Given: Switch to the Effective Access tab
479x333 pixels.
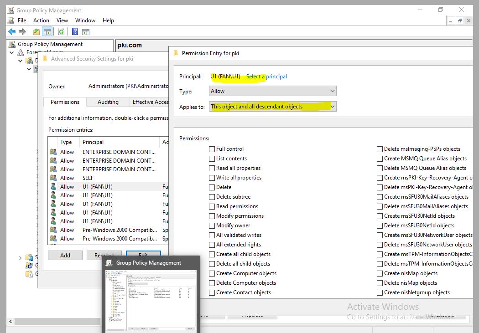Looking at the screenshot, I should click(150, 102).
